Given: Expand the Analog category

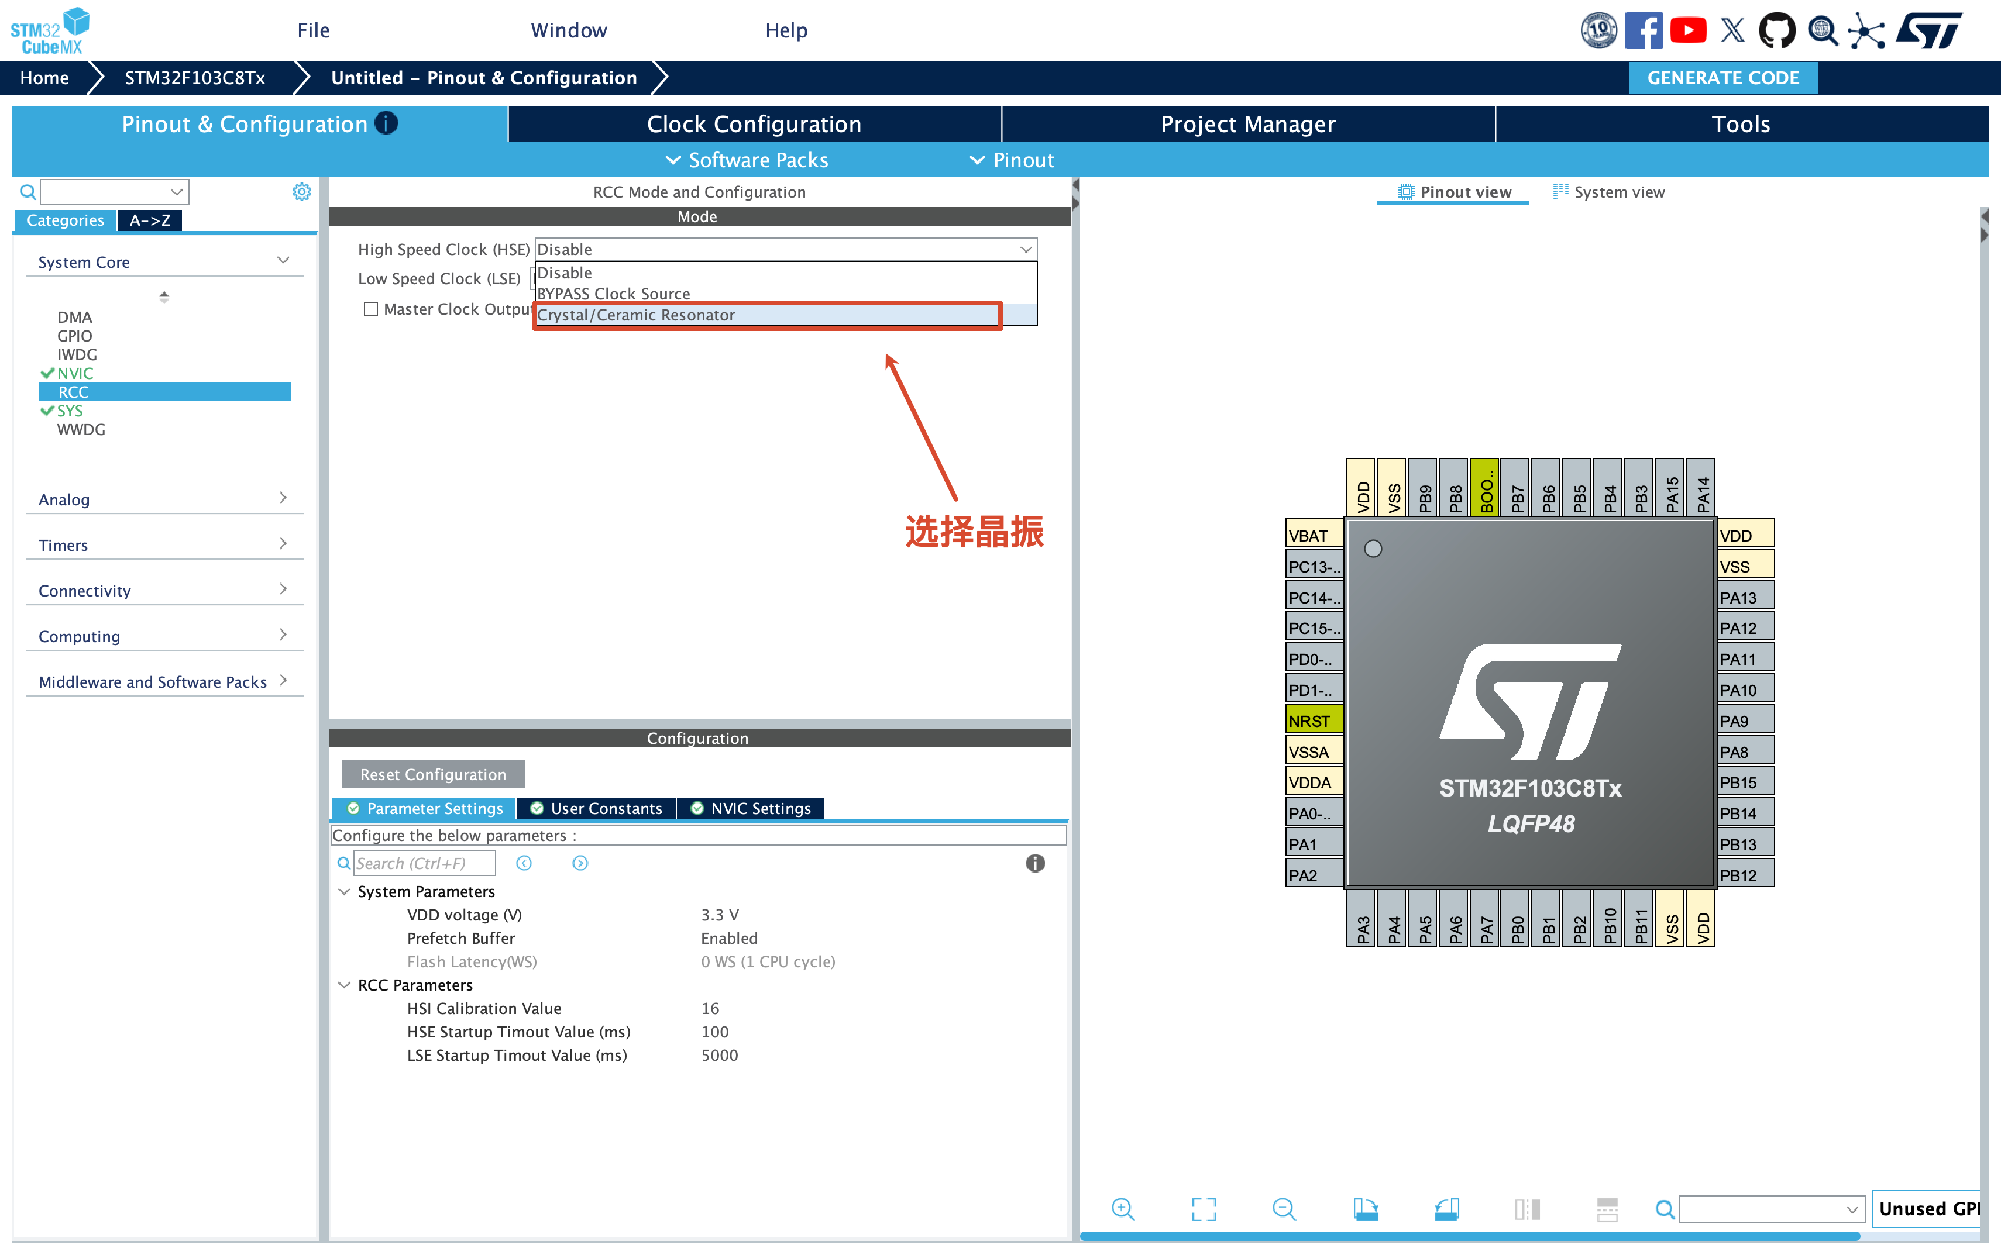Looking at the screenshot, I should 164,499.
